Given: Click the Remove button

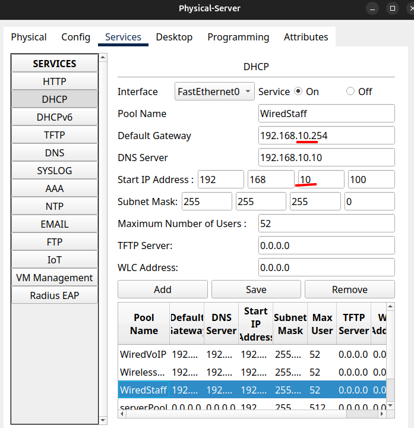Looking at the screenshot, I should [x=350, y=289].
